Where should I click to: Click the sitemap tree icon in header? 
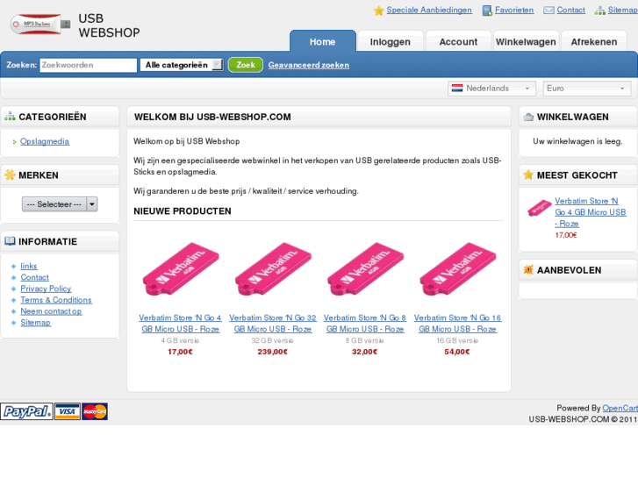tap(600, 11)
